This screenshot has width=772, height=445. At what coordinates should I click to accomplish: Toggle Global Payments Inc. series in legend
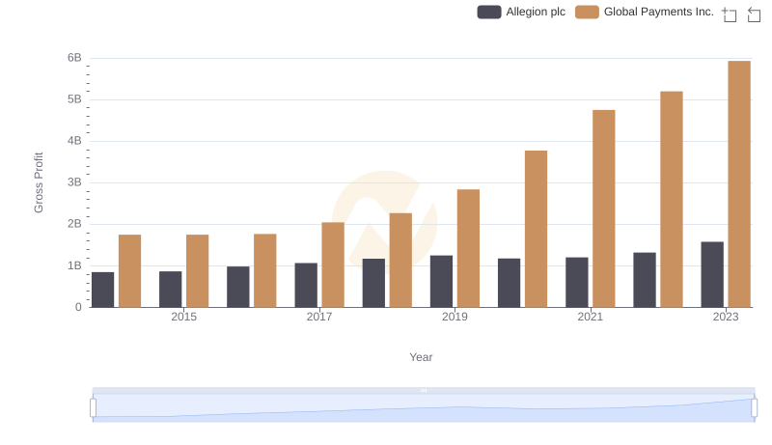[645, 12]
